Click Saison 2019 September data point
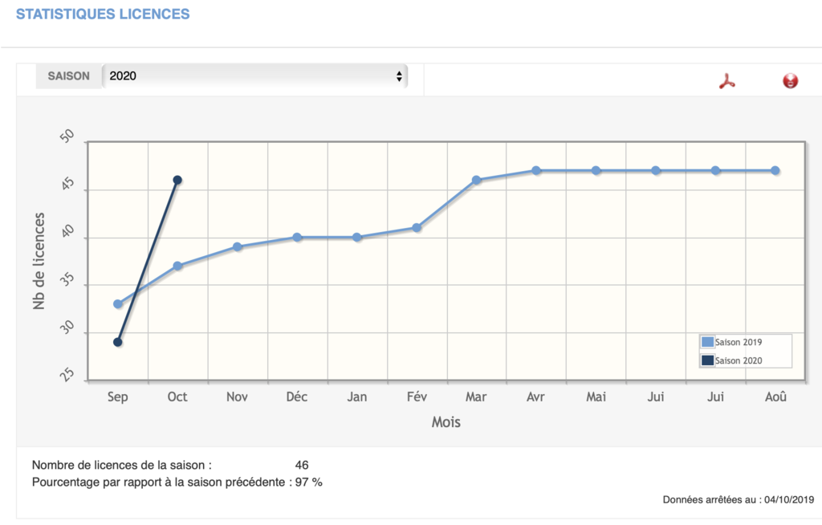This screenshot has height=525, width=822. 118,304
